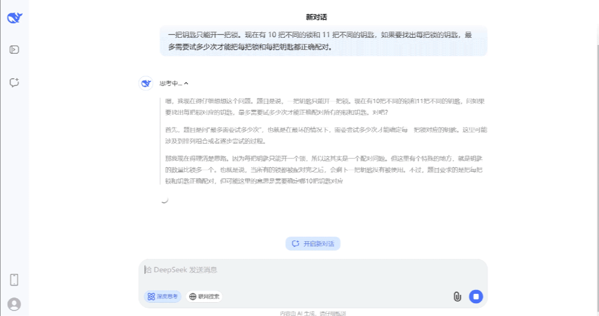The height and width of the screenshot is (316, 599).
Task: Focus the 给 DeepSeek 发送消息 input field
Action: [x=313, y=270]
